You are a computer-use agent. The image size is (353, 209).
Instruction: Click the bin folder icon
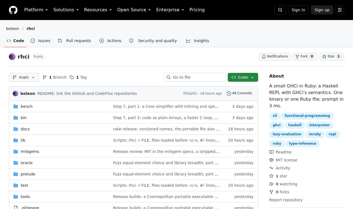tap(16, 118)
